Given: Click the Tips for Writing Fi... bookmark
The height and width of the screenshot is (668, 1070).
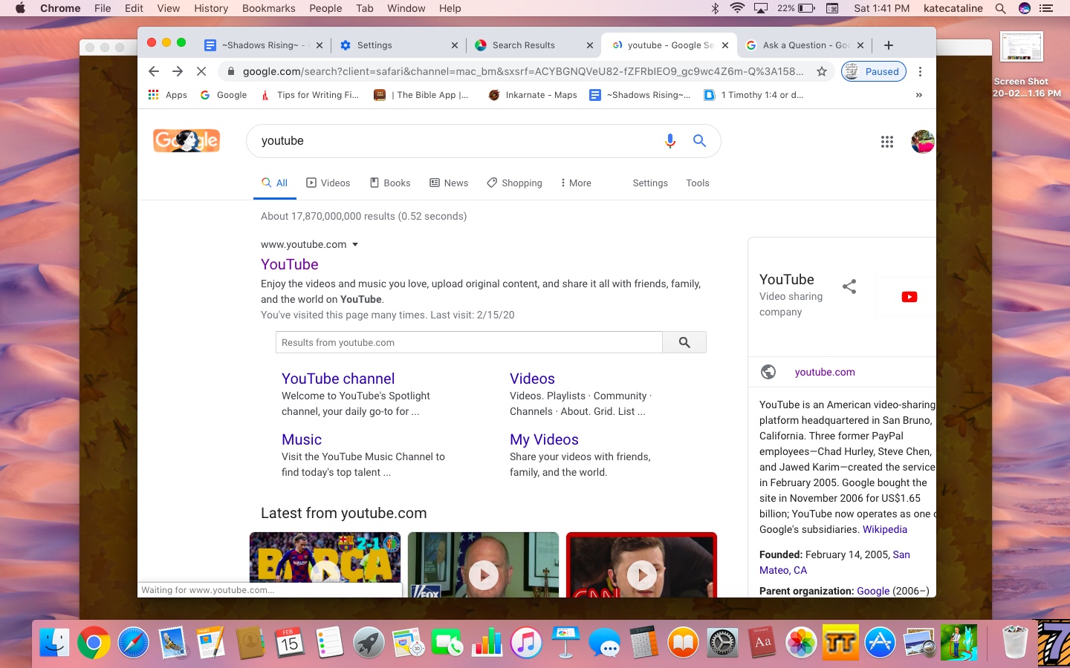Looking at the screenshot, I should coord(311,95).
